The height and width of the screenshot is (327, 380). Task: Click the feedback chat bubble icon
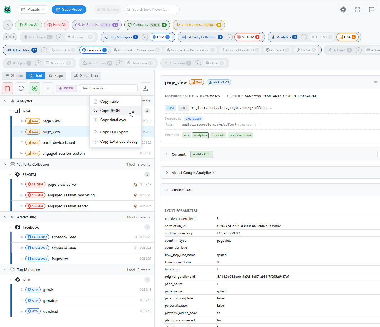371,9
